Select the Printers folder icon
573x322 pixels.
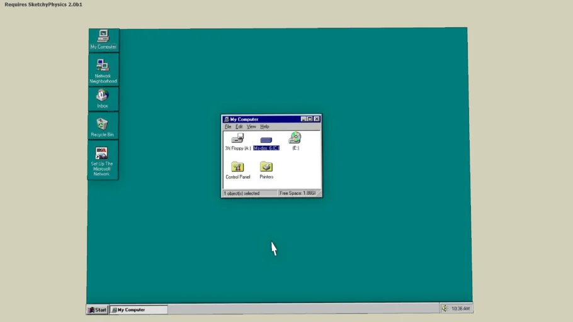click(x=266, y=170)
